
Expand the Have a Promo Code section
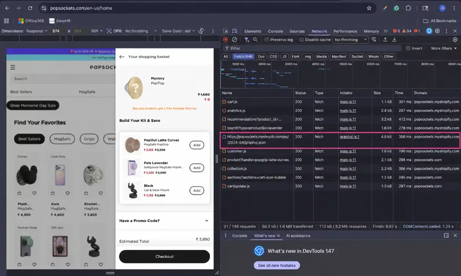tap(164, 221)
